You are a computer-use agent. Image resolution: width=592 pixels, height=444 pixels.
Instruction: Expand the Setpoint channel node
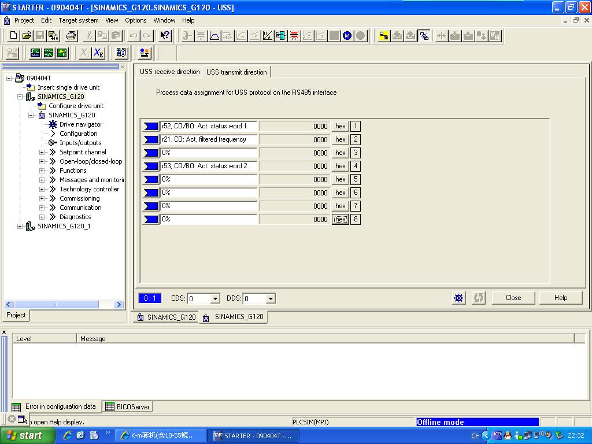[x=42, y=152]
